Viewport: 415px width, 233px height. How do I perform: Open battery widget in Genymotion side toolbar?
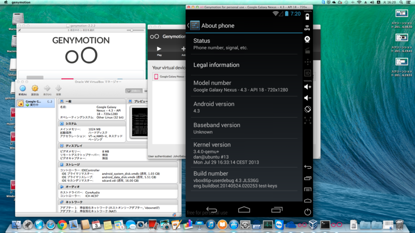click(x=307, y=17)
